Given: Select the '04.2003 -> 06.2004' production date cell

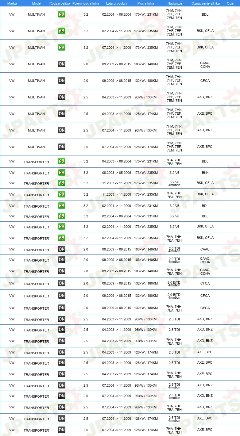Looking at the screenshot, I should [117, 161].
